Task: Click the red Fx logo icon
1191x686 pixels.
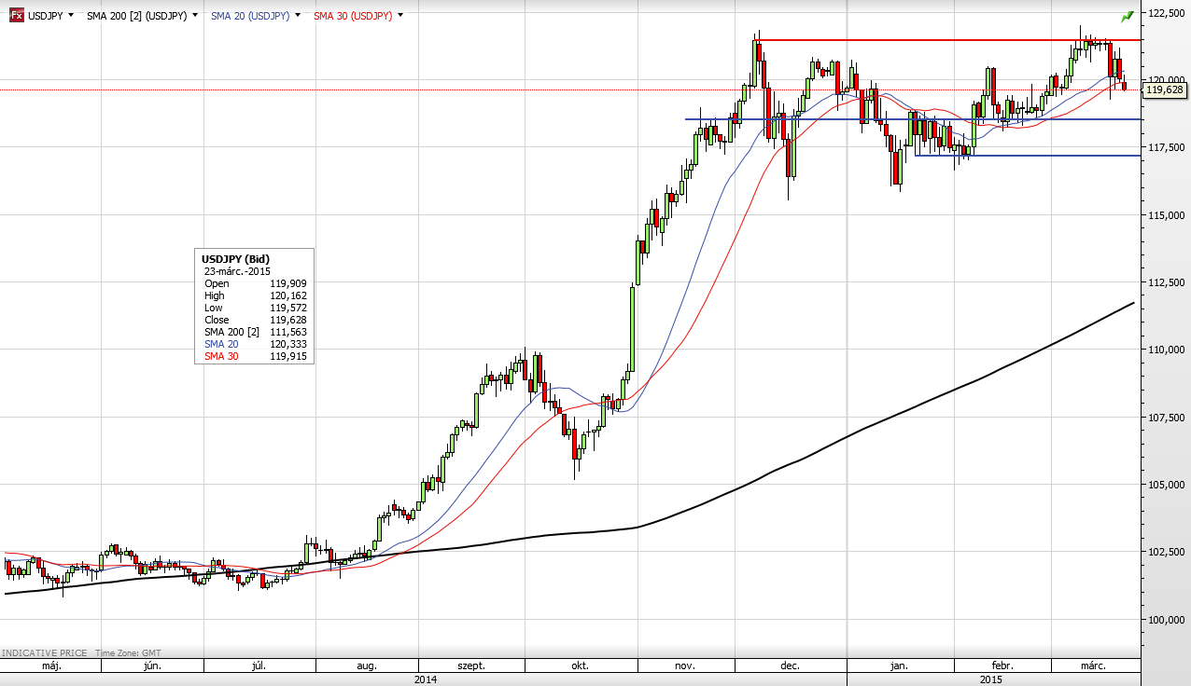Action: [x=16, y=15]
